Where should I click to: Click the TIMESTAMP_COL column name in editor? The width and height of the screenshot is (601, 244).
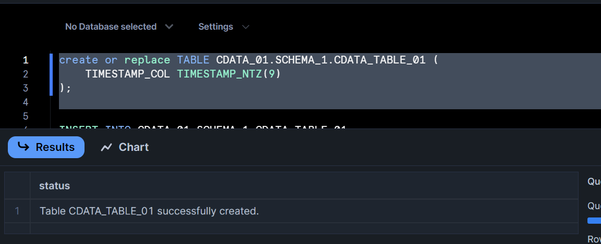[128, 74]
